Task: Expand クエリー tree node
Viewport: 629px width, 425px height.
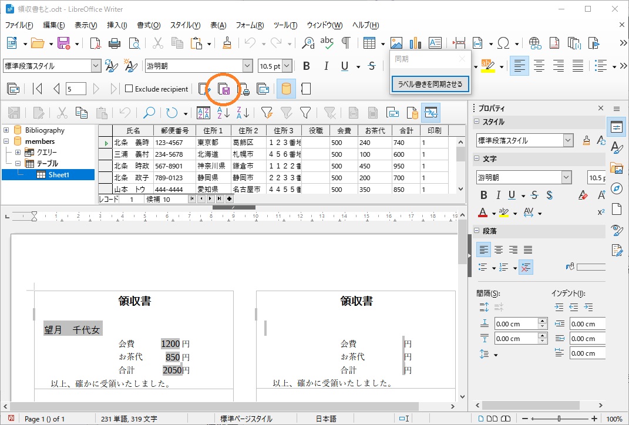Action: tap(18, 153)
